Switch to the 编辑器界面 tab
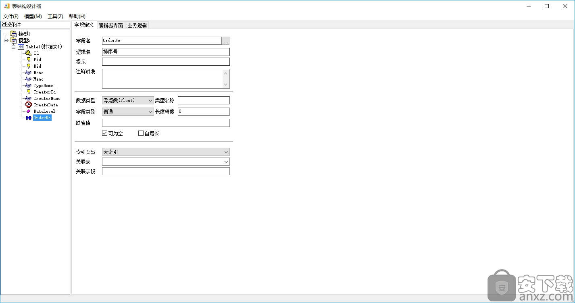The width and height of the screenshot is (575, 303). tap(111, 25)
